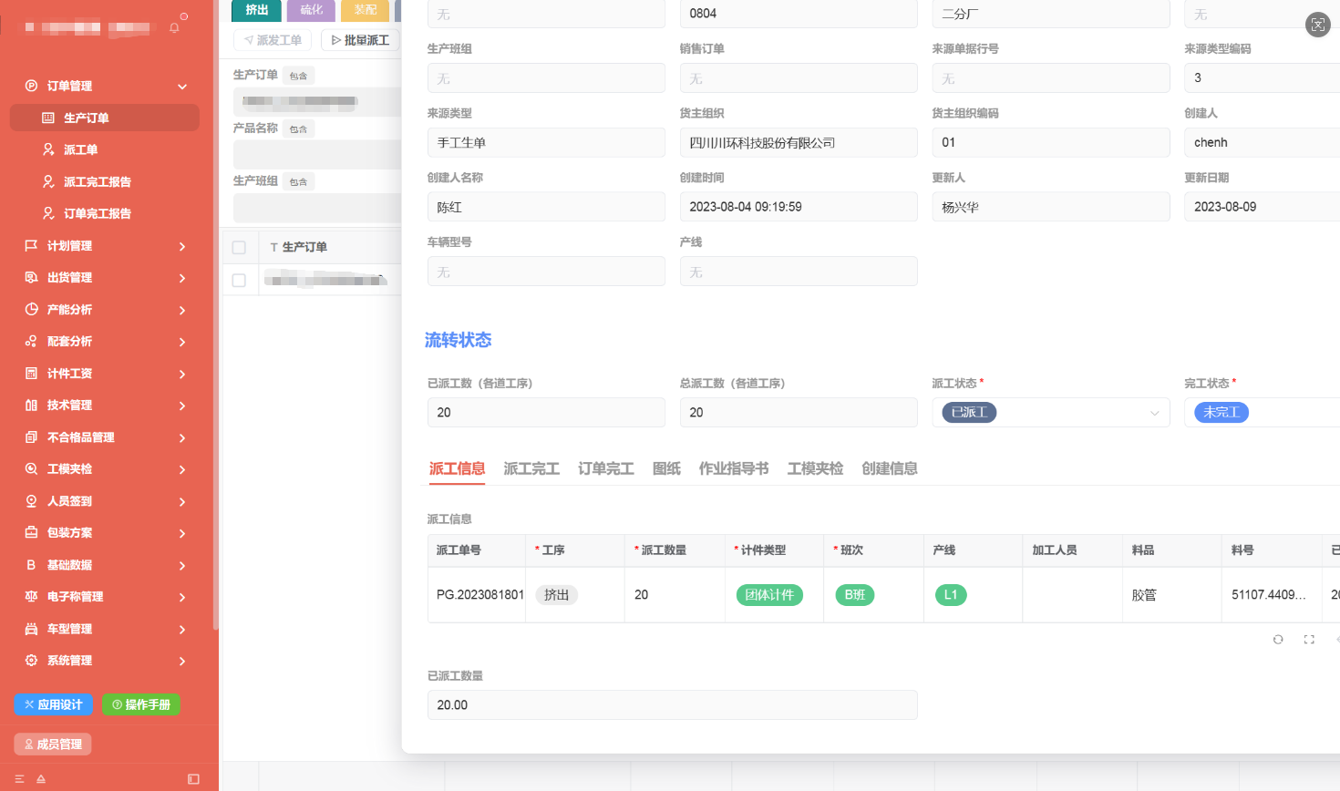This screenshot has height=791, width=1340.
Task: Expand the 计划管理 menu
Action: click(105, 246)
